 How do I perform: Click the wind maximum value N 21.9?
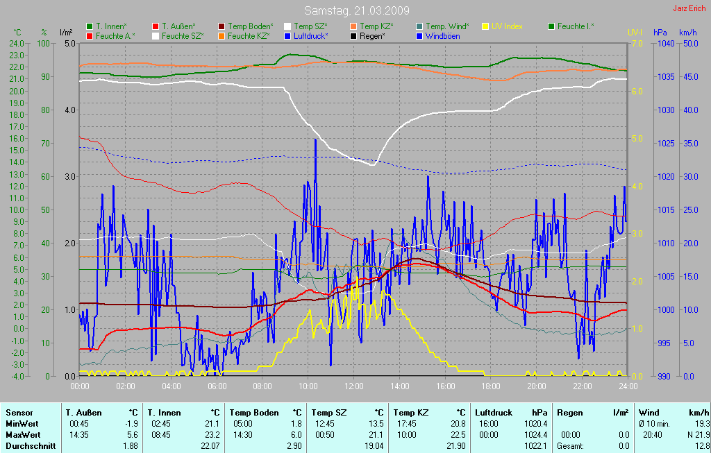coord(699,435)
